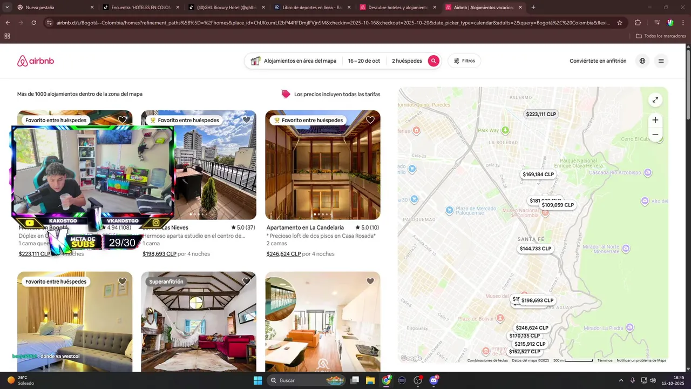Open Discord from the taskbar
The width and height of the screenshot is (691, 389).
(x=434, y=380)
